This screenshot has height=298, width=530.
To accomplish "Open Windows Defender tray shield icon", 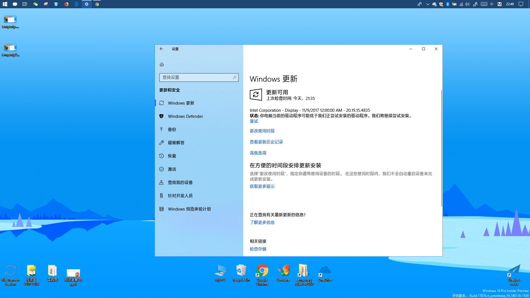I will [x=441, y=4].
